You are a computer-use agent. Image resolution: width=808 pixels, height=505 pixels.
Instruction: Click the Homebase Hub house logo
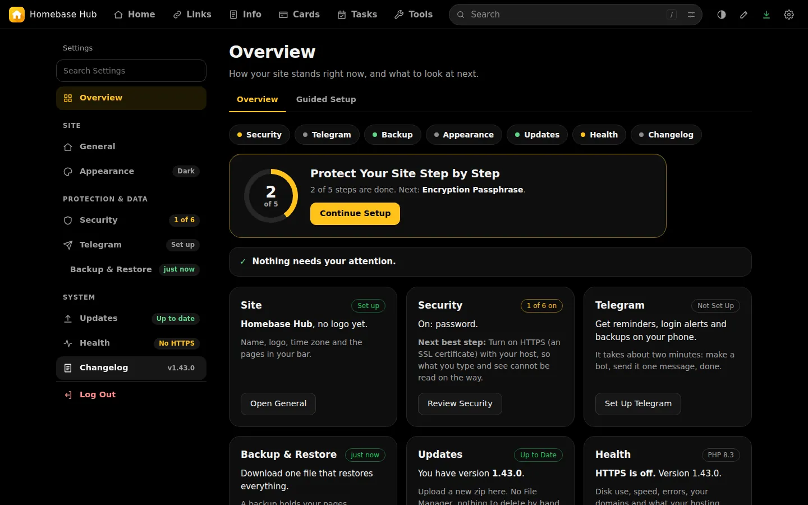click(17, 15)
